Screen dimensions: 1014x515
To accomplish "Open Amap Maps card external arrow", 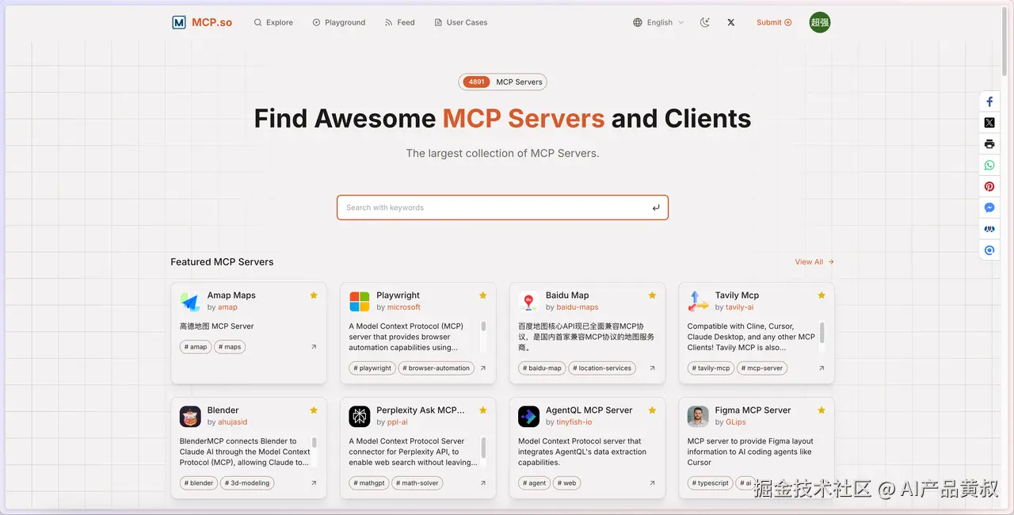I will (x=314, y=347).
